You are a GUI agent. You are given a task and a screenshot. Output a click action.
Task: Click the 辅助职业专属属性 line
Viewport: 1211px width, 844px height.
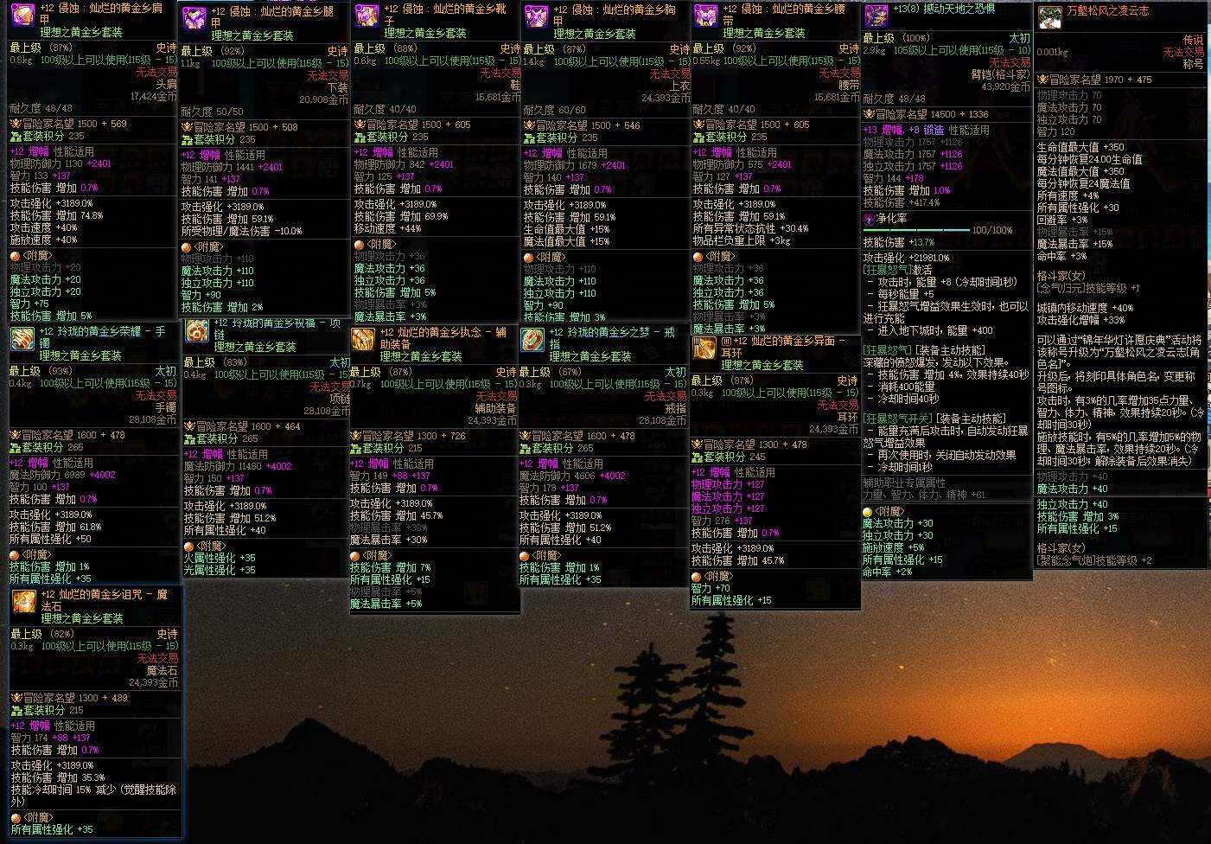(904, 483)
